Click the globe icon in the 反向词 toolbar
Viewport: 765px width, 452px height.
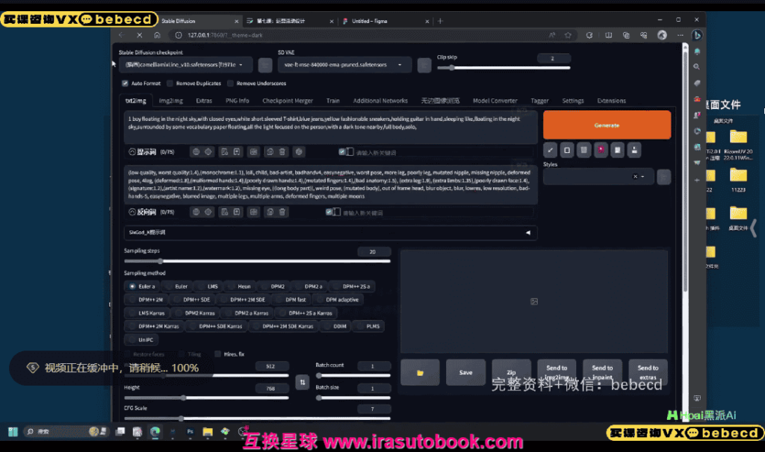[196, 212]
